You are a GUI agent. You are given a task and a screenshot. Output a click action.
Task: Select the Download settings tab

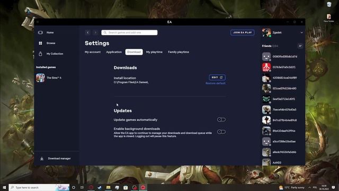134,52
